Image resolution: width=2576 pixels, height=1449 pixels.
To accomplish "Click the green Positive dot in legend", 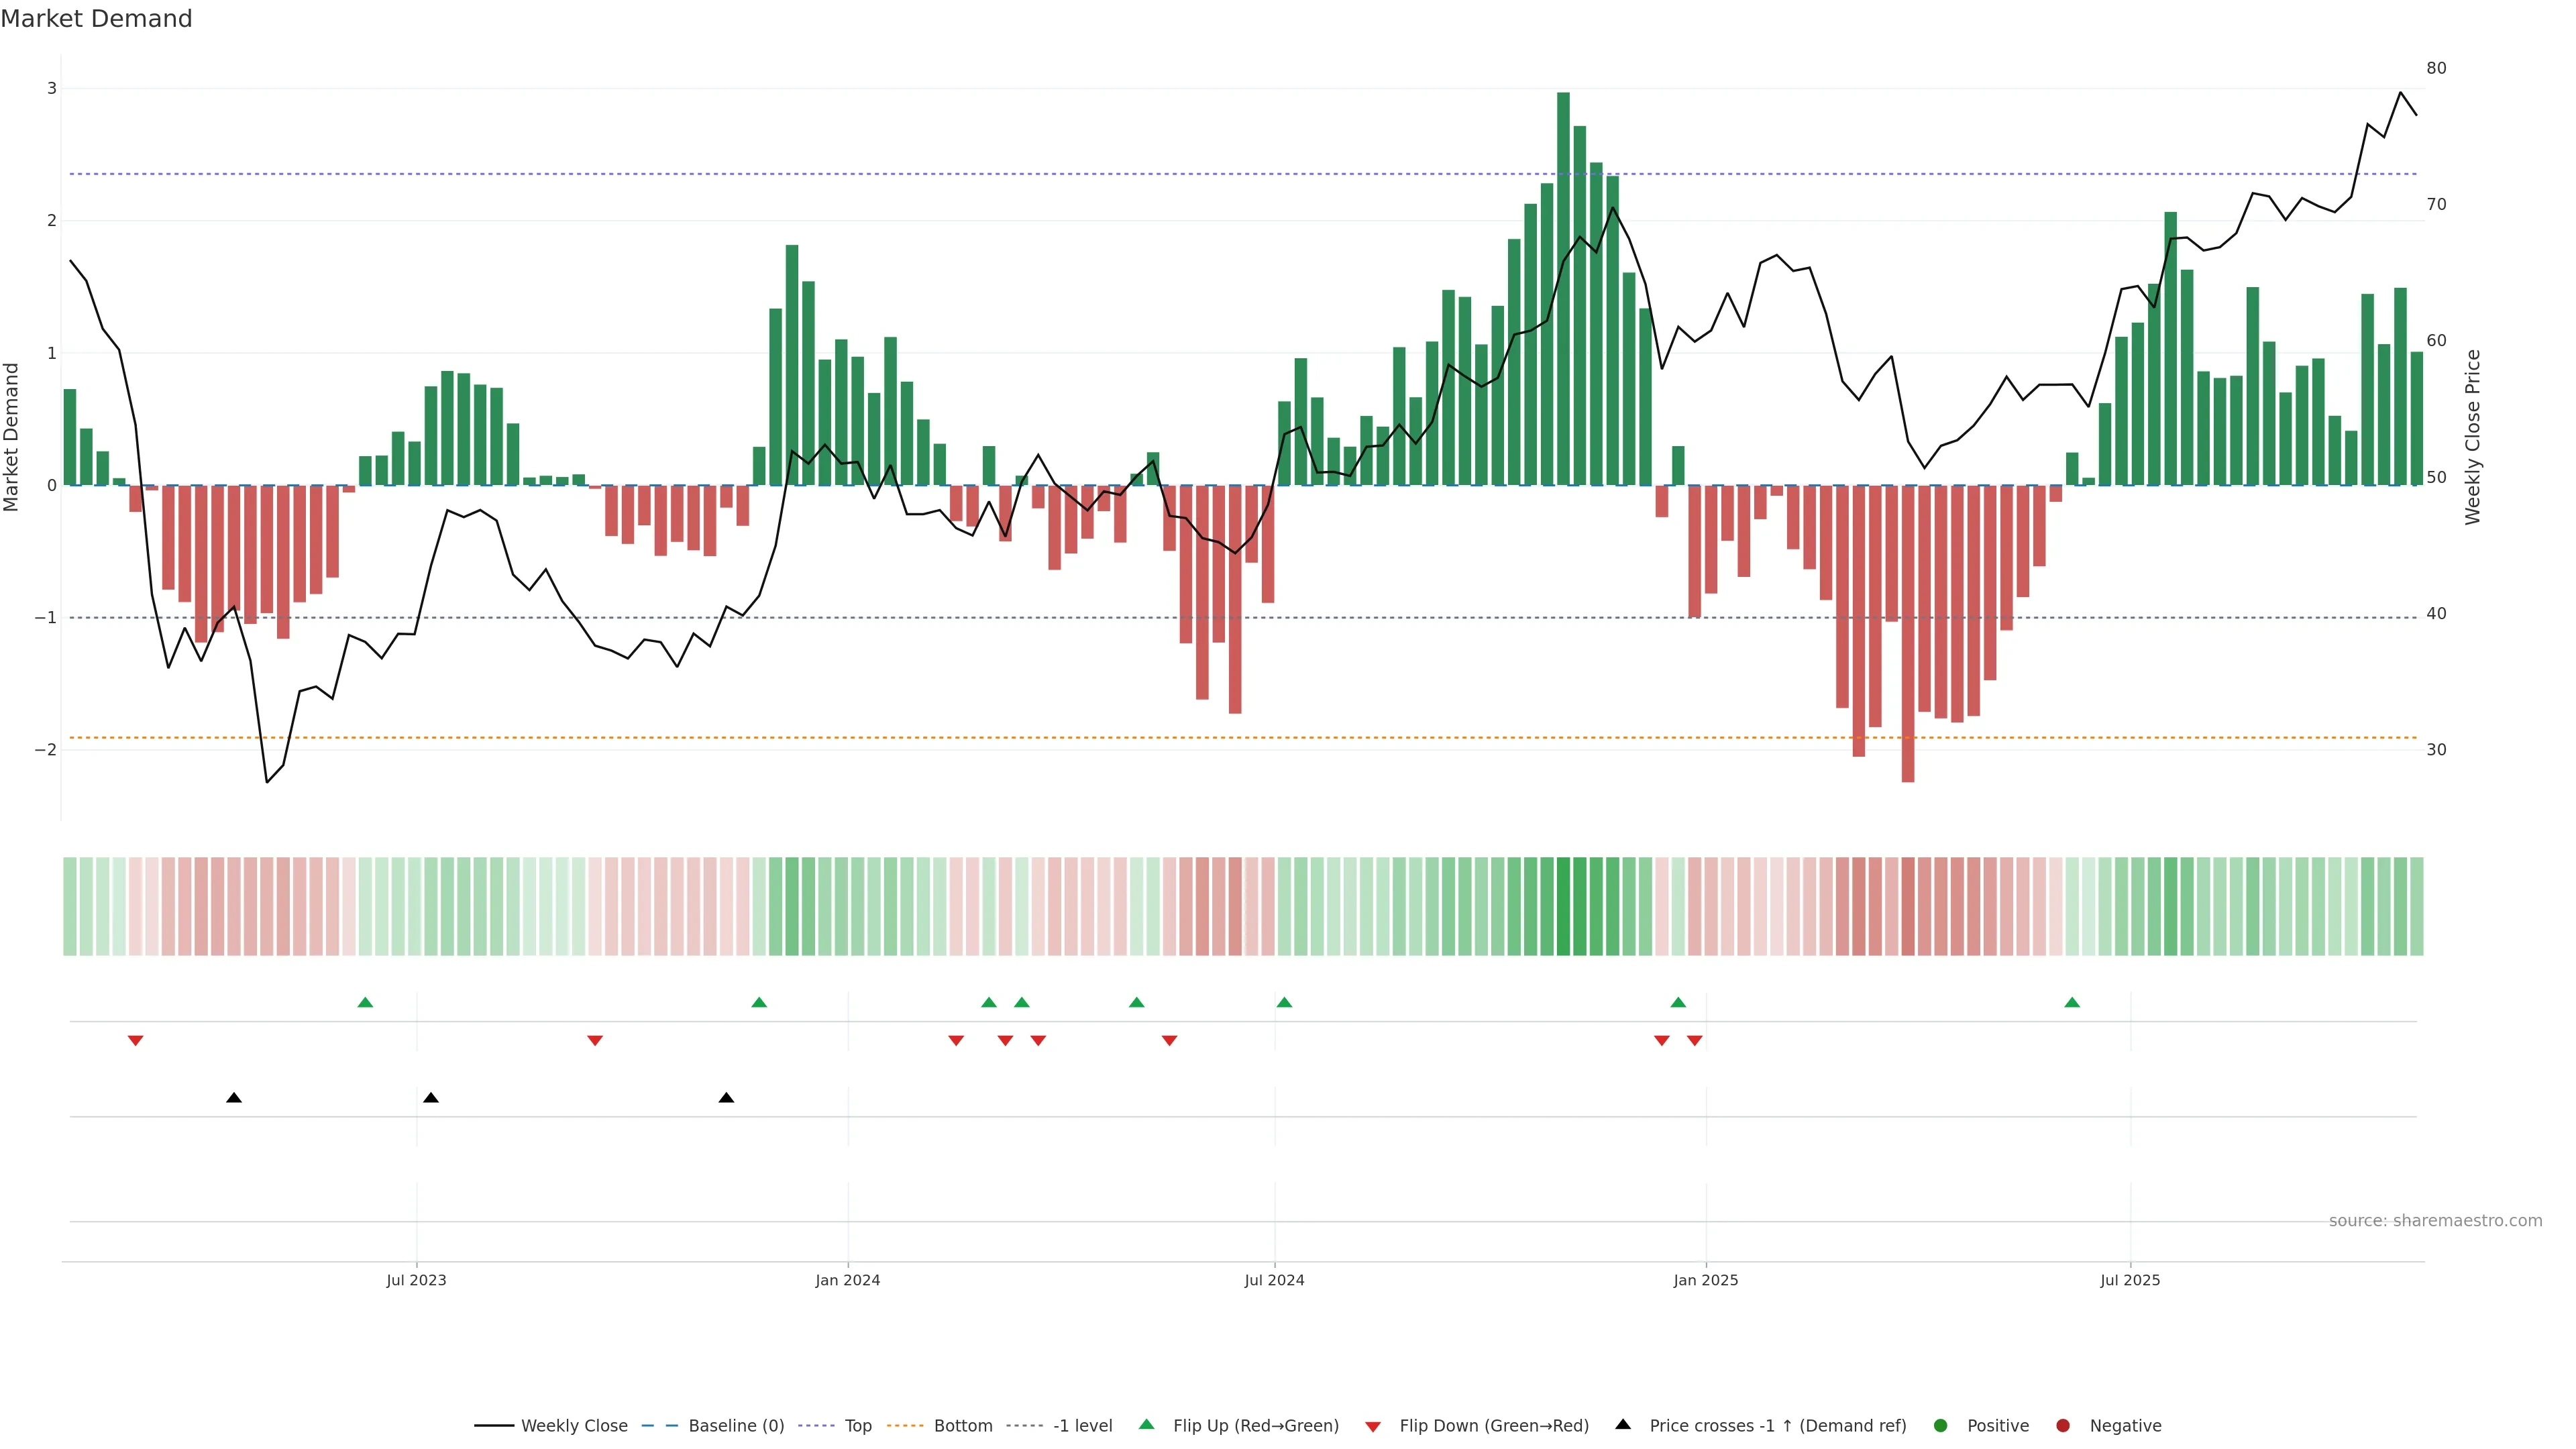I will 1941,1425.
